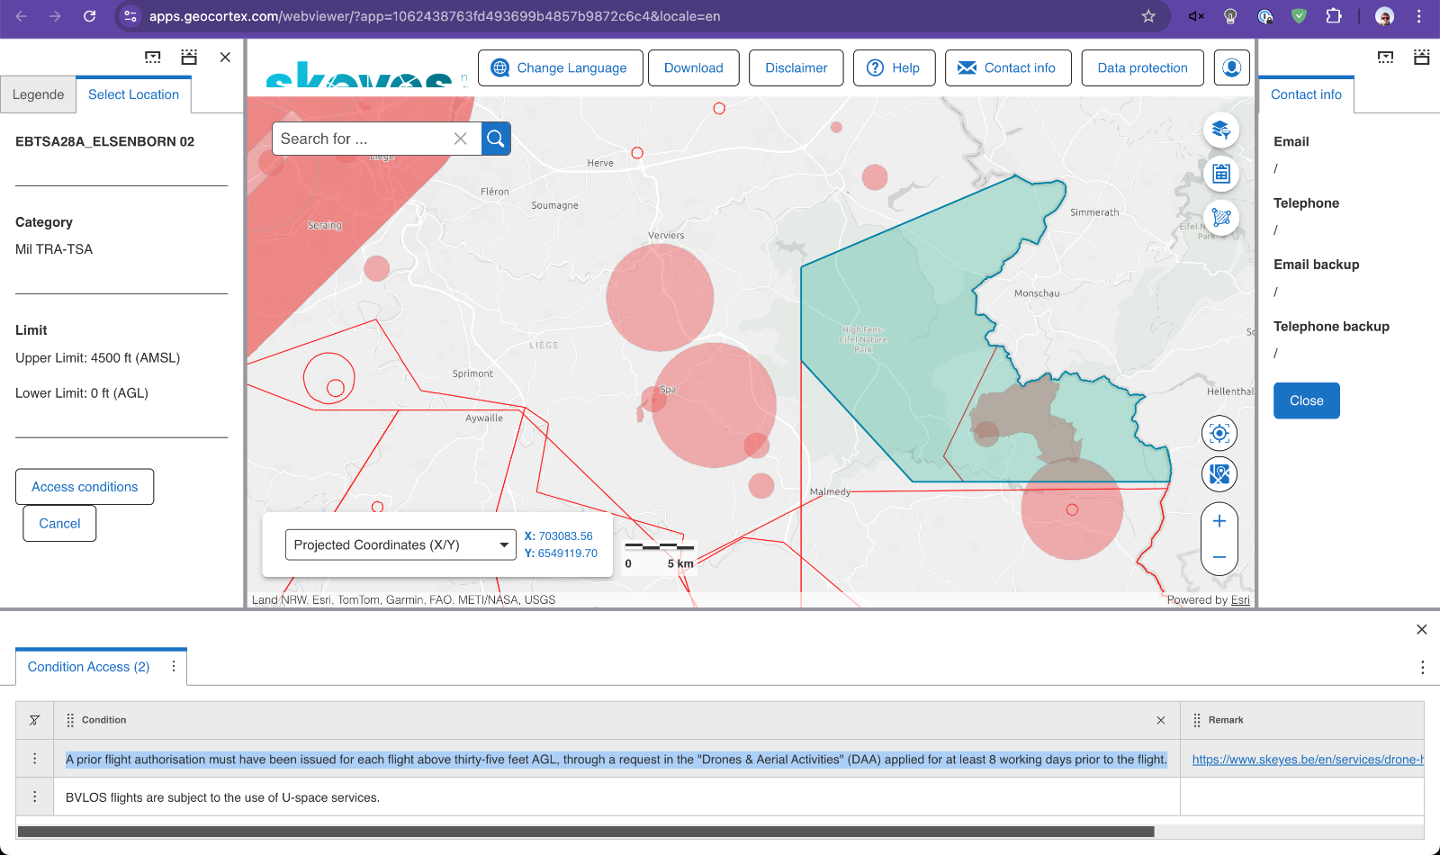Click the magnifier search button

pos(495,139)
